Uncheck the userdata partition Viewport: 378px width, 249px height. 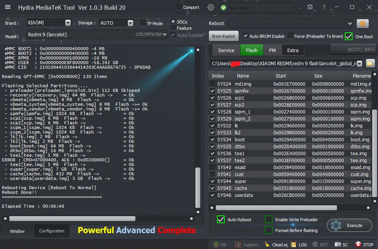pos(212,195)
